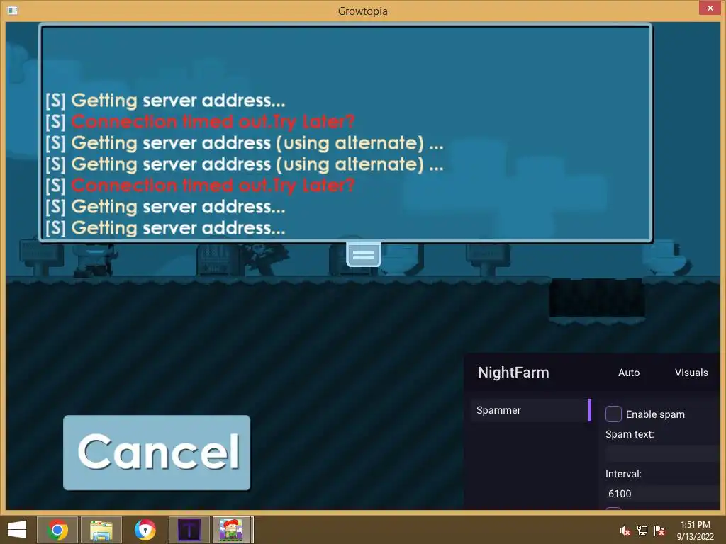Click the last 'Getting server address...' log line

pyautogui.click(x=165, y=228)
